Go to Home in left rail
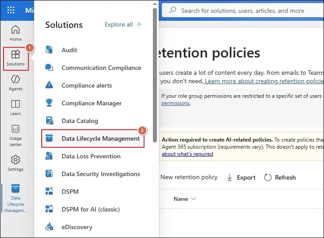The width and height of the screenshot is (324, 238). (x=16, y=33)
